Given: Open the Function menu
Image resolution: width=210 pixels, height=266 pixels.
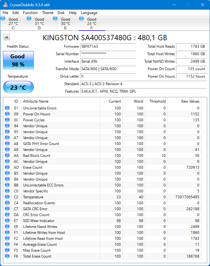Looking at the screenshot, I should pos(30,13).
